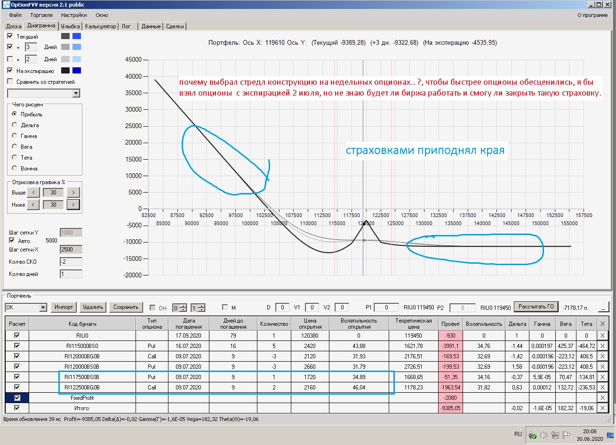The height and width of the screenshot is (445, 616).
Task: Open the О программе menu
Action: pos(592,15)
